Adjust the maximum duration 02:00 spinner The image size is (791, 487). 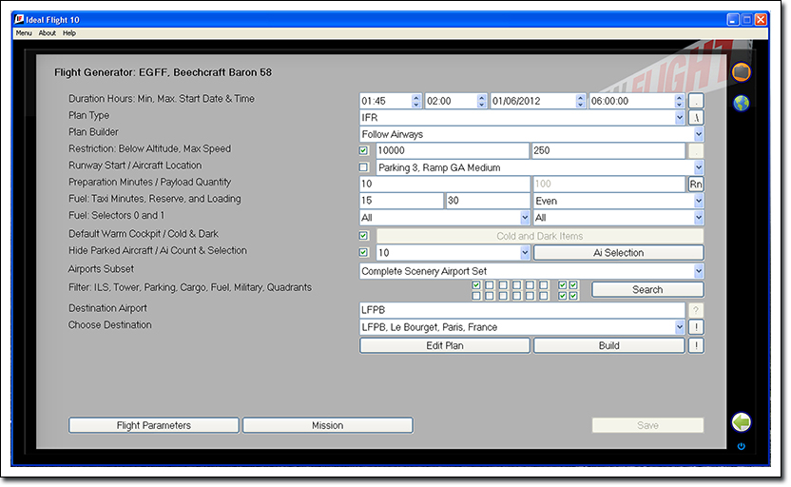481,101
